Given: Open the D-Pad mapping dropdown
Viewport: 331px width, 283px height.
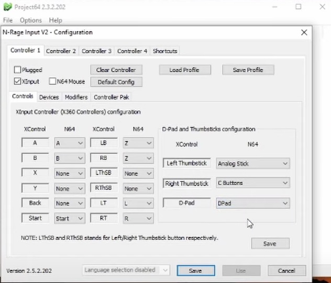Looking at the screenshot, I should click(252, 203).
